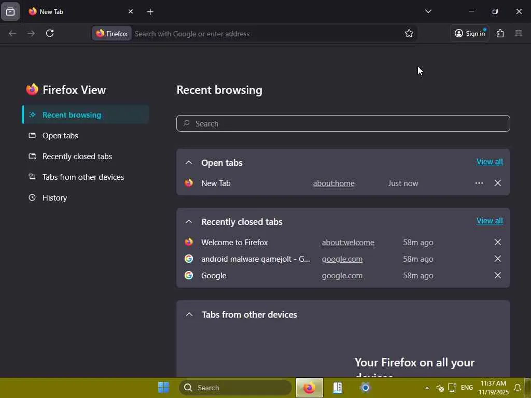The image size is (531, 398).
Task: Click the network display tray icon
Action: (x=452, y=388)
